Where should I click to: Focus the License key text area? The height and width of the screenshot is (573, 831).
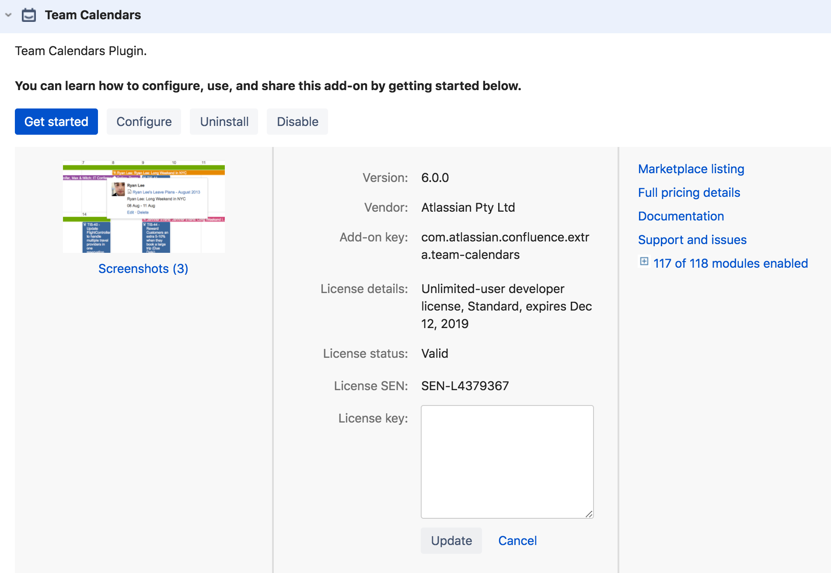(507, 462)
